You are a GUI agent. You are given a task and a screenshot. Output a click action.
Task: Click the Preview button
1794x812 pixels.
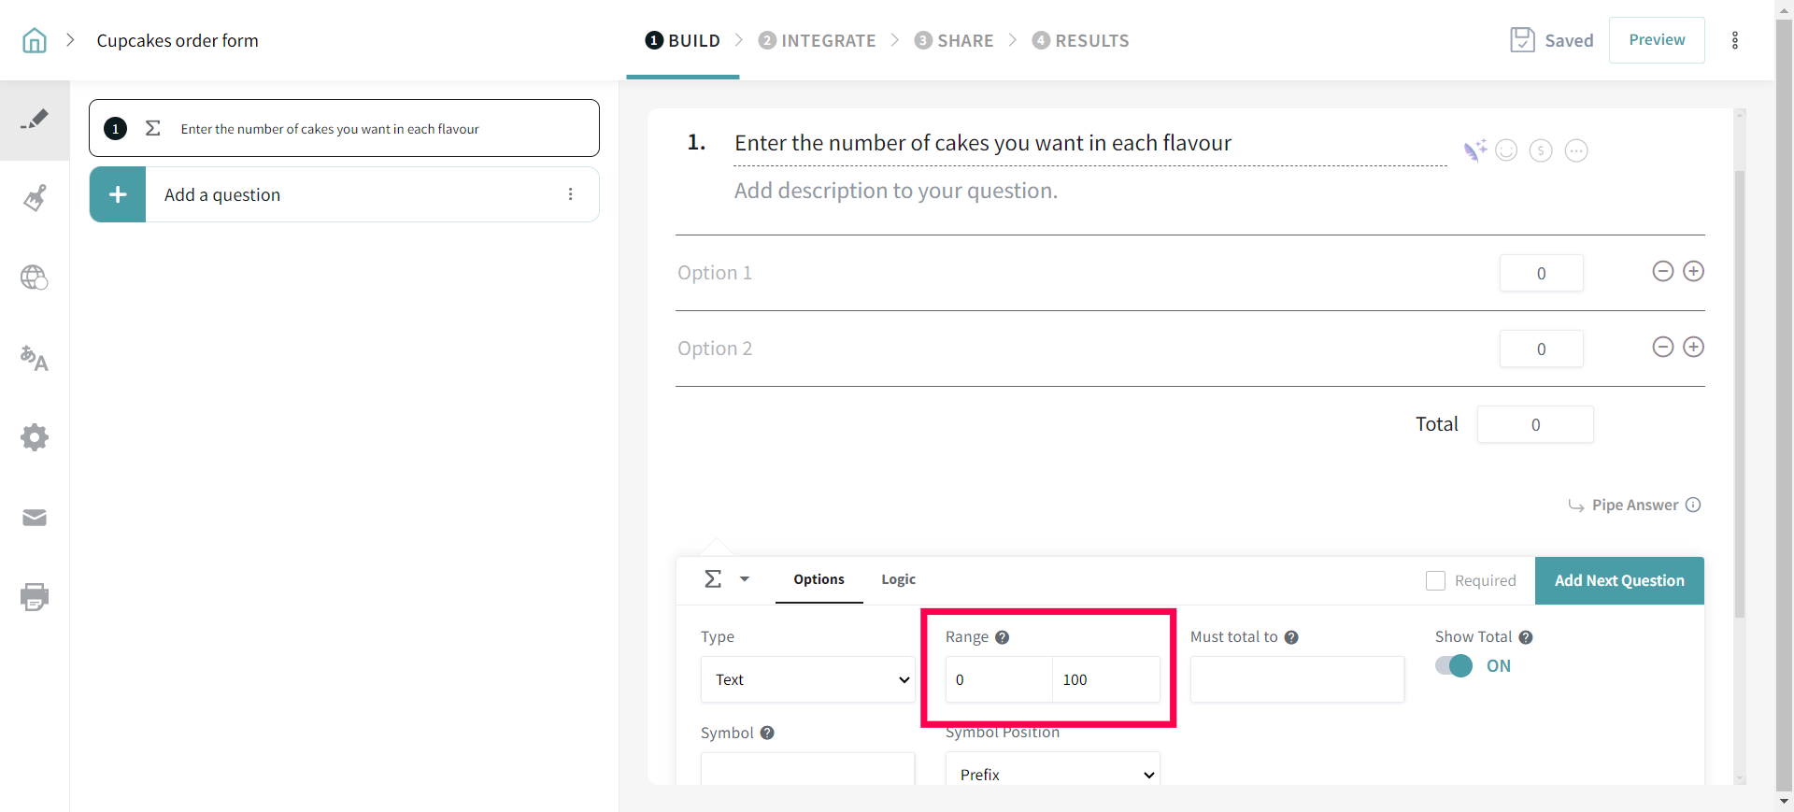click(1656, 40)
